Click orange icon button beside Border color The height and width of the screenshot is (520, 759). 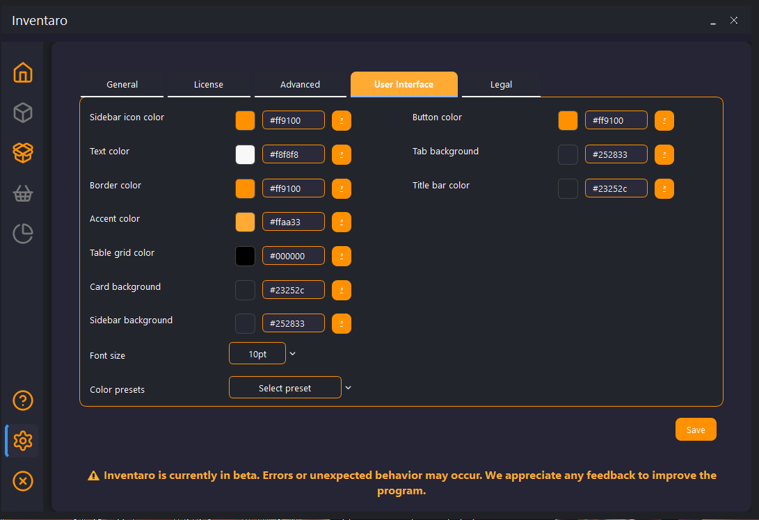pyautogui.click(x=342, y=188)
